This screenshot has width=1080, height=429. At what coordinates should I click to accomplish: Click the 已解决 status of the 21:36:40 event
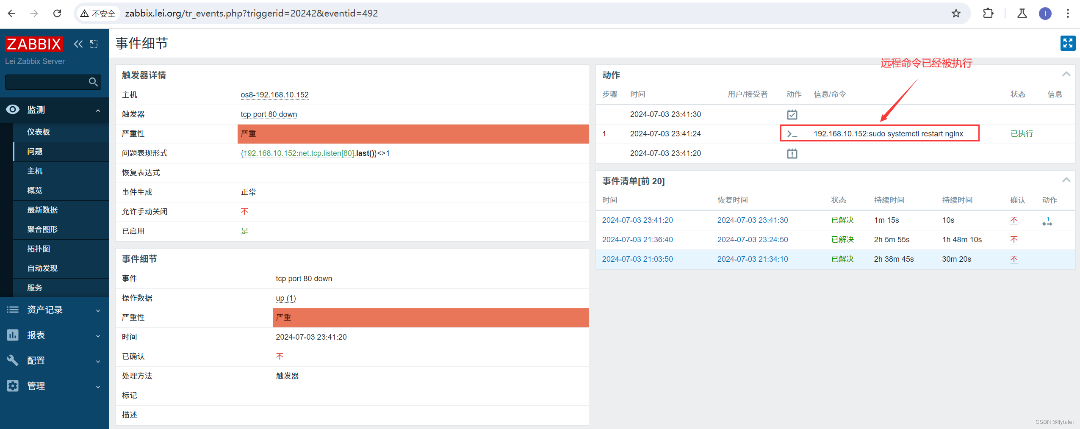(842, 240)
